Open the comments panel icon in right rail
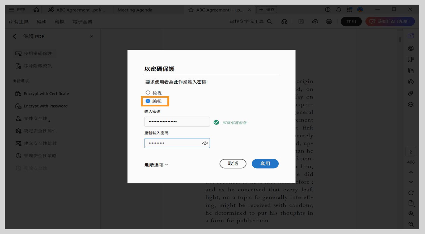The width and height of the screenshot is (425, 234). [411, 48]
